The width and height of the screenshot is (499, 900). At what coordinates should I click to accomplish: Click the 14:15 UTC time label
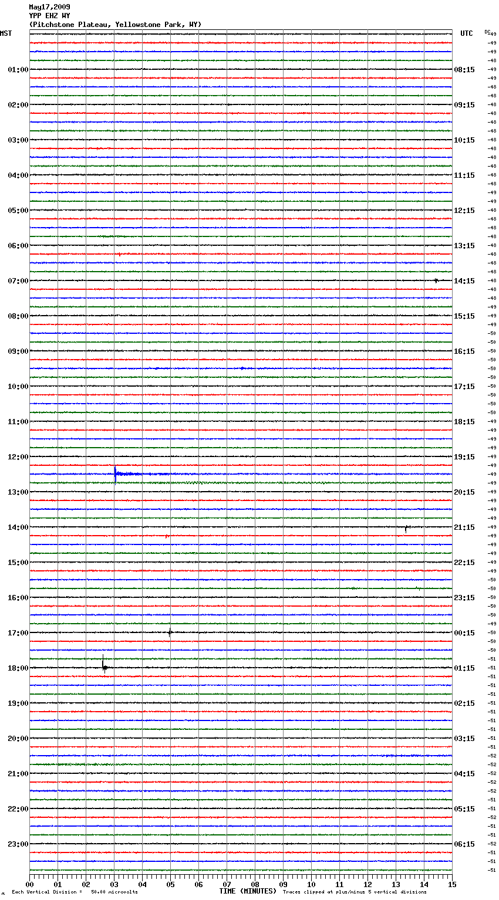tap(464, 281)
